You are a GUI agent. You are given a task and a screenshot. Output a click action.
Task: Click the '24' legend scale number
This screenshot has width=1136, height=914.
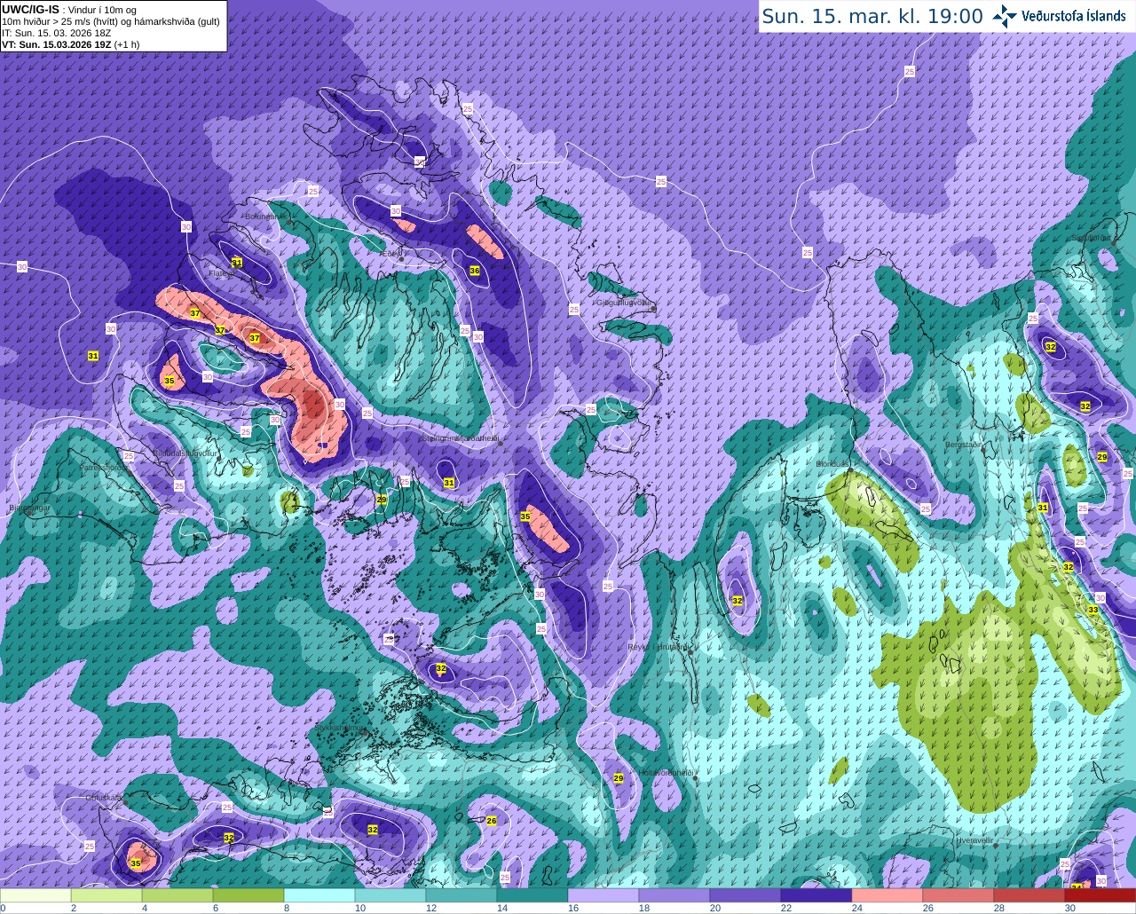(856, 908)
